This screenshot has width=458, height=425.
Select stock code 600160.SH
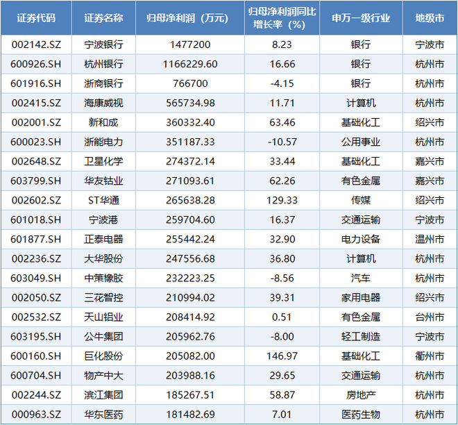[35, 356]
